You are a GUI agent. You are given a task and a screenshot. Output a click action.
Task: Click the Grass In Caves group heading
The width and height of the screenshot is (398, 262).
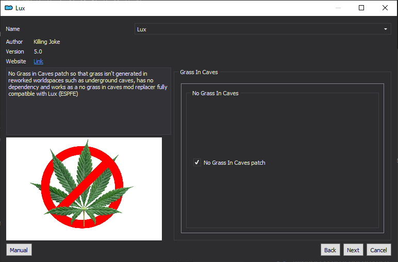coord(199,72)
